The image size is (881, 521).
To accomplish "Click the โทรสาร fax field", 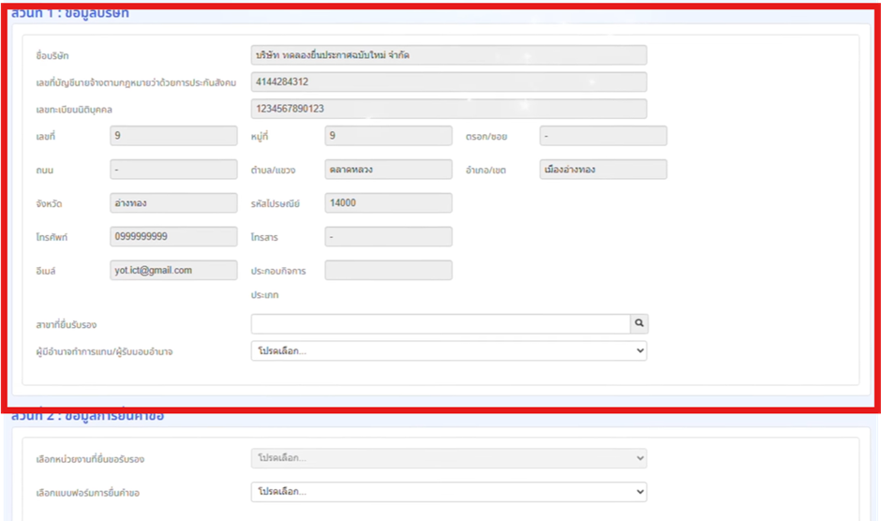I will tap(388, 237).
